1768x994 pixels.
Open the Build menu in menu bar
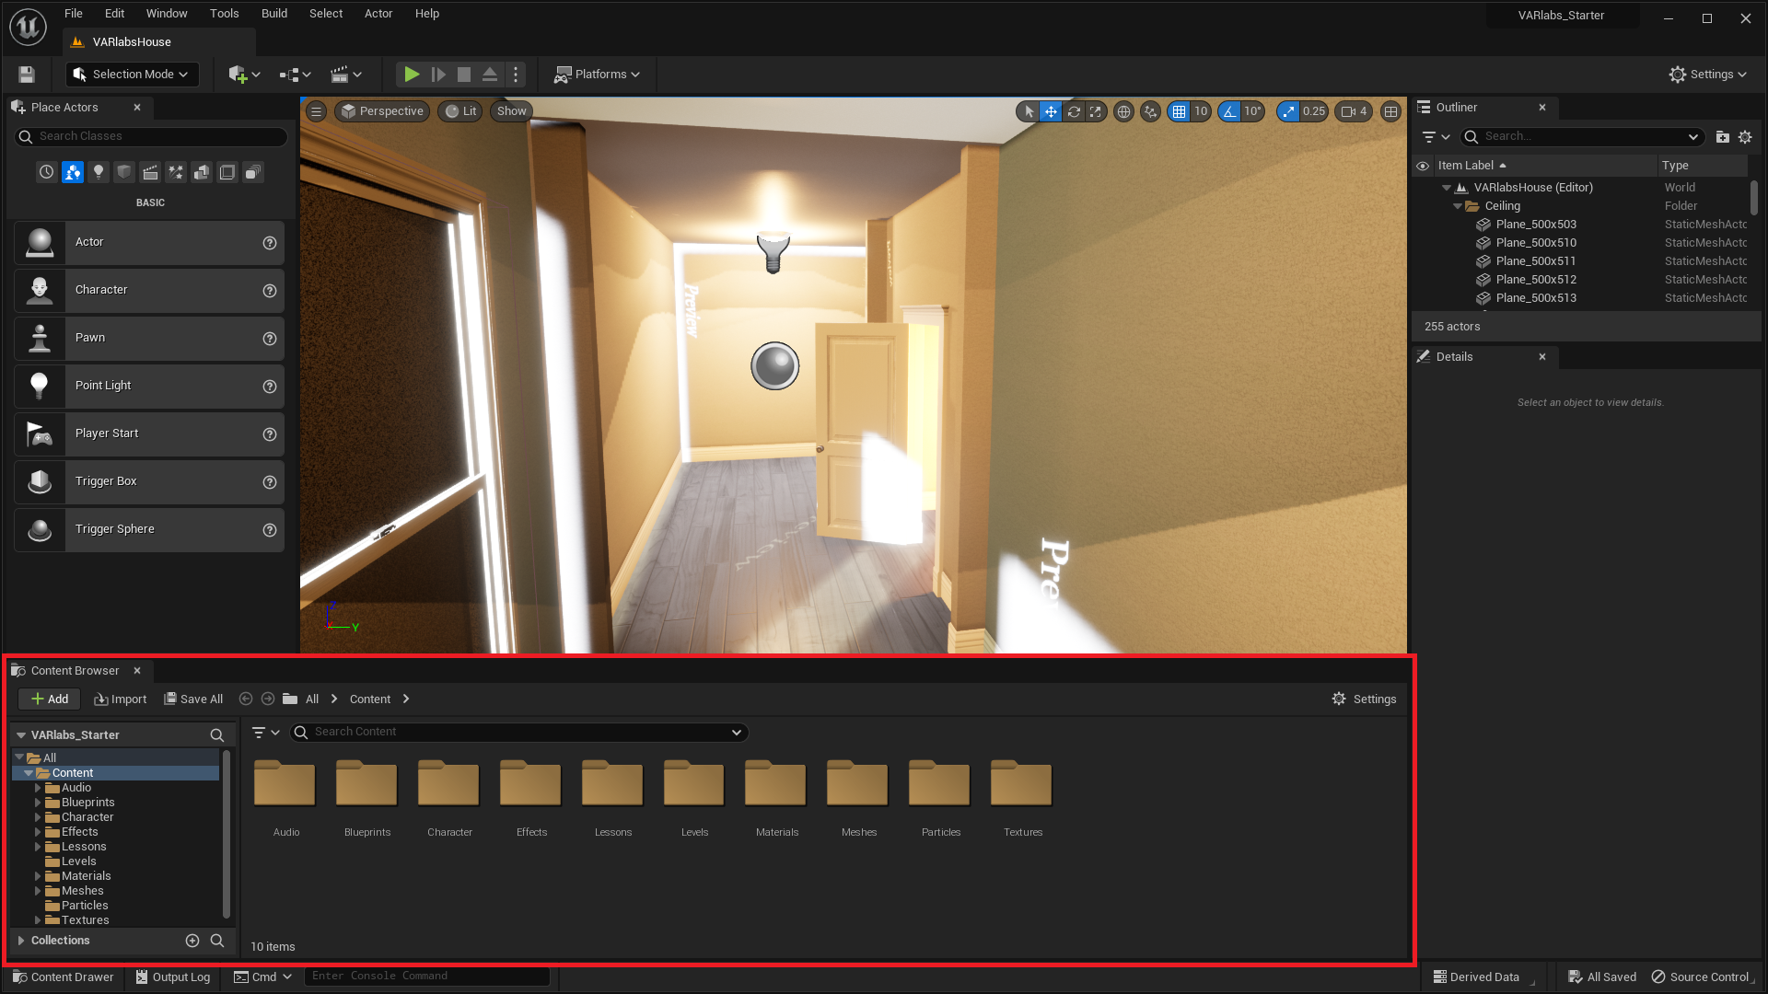(x=272, y=14)
